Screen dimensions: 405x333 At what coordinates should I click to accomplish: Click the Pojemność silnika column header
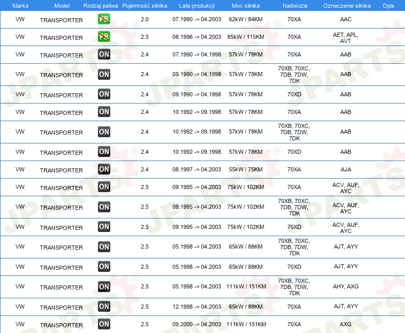click(x=144, y=6)
